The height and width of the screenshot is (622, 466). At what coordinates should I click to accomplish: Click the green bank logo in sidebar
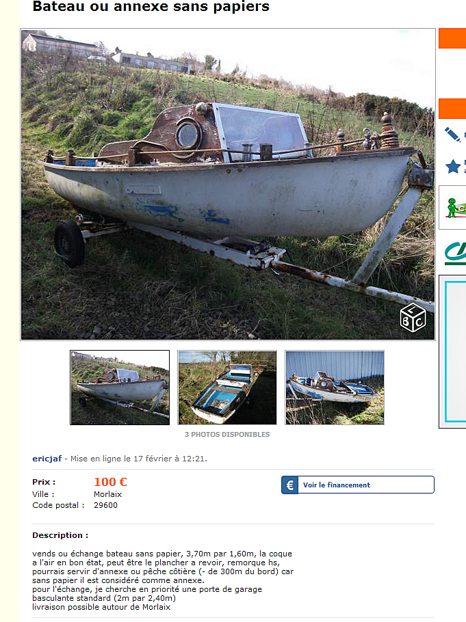[x=455, y=253]
